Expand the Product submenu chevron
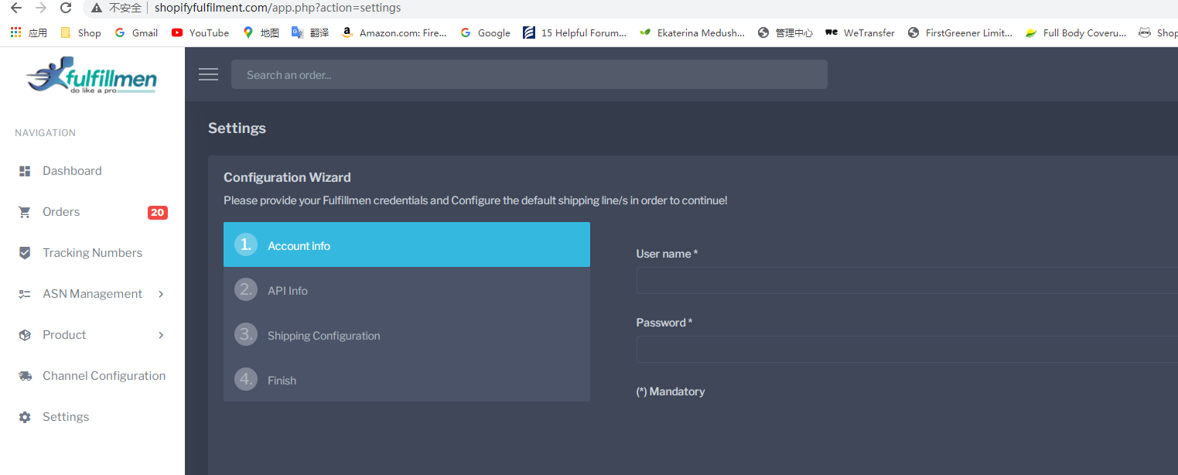 pos(161,335)
